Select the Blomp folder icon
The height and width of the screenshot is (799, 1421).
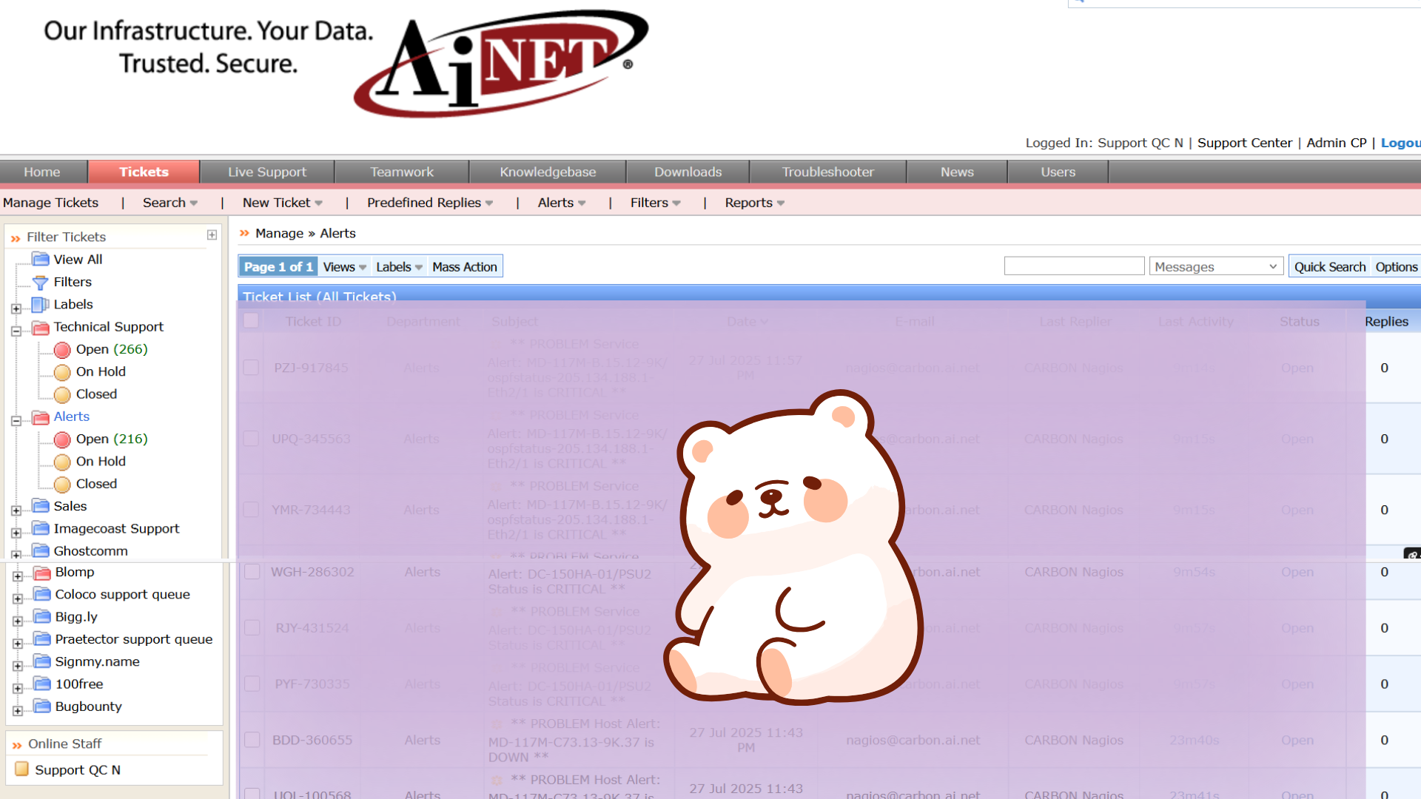pyautogui.click(x=42, y=573)
